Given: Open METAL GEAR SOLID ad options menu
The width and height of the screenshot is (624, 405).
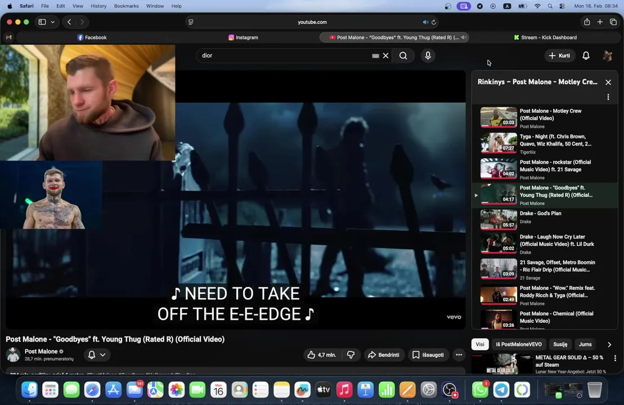Looking at the screenshot, I should [615, 358].
